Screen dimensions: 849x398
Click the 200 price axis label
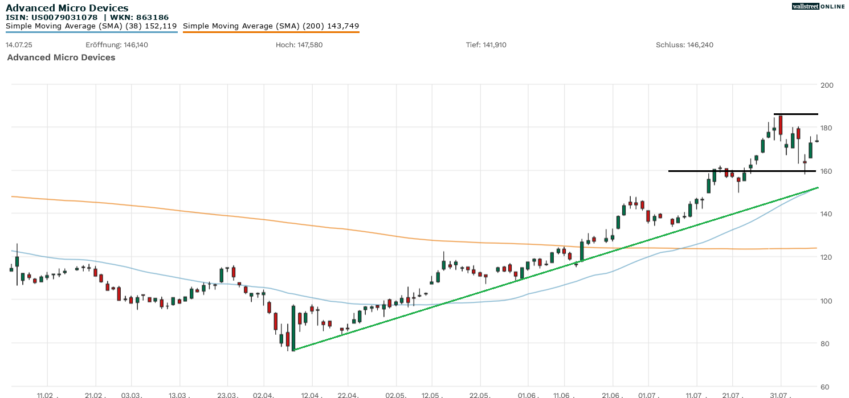coord(827,85)
